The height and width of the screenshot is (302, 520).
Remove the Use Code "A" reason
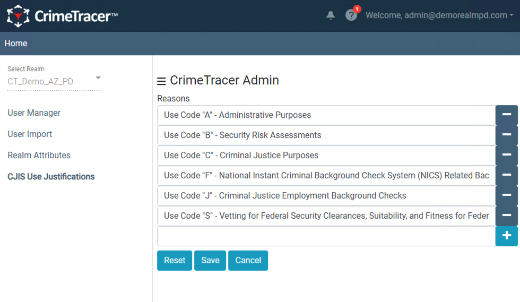pyautogui.click(x=506, y=115)
